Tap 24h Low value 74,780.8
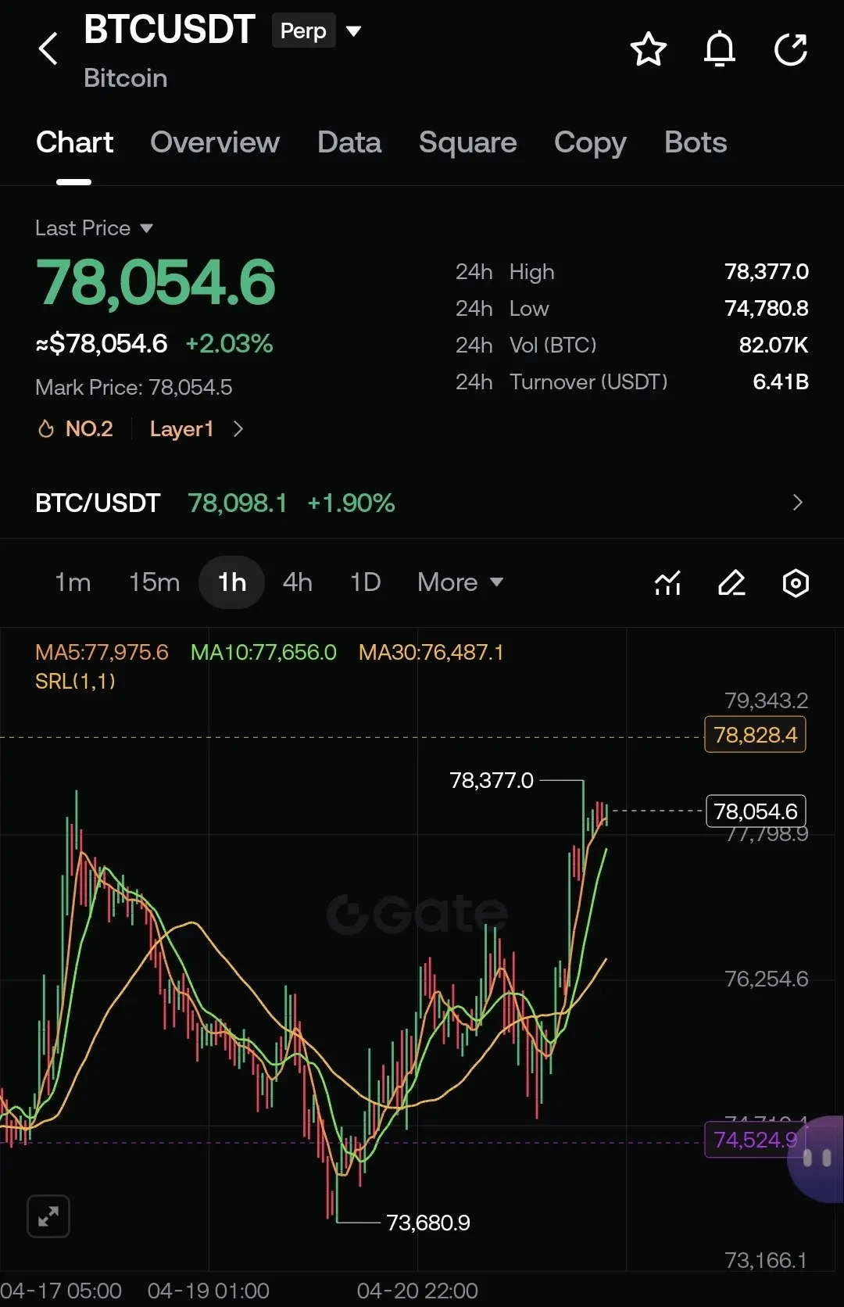This screenshot has height=1307, width=844. point(767,308)
